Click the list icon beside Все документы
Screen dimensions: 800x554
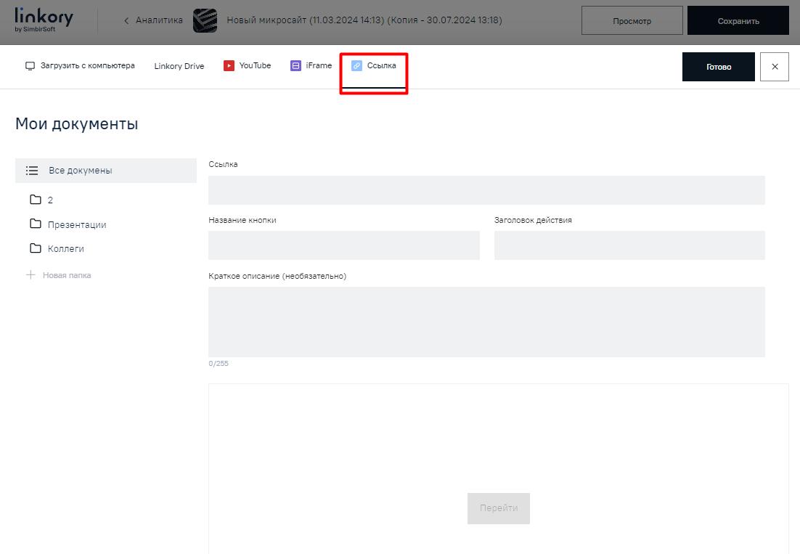point(32,171)
